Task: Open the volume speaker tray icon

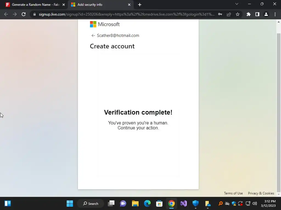Action: tap(255, 203)
